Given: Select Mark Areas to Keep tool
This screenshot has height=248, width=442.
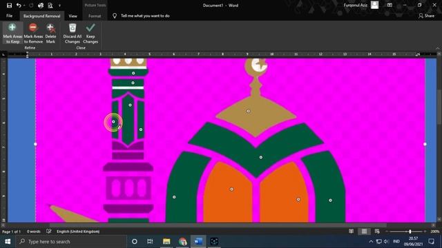Looking at the screenshot, I should (12, 33).
